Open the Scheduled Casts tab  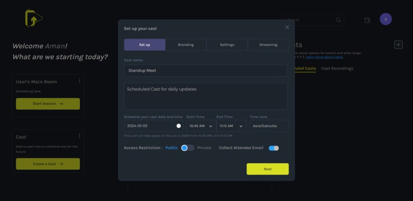[305, 69]
